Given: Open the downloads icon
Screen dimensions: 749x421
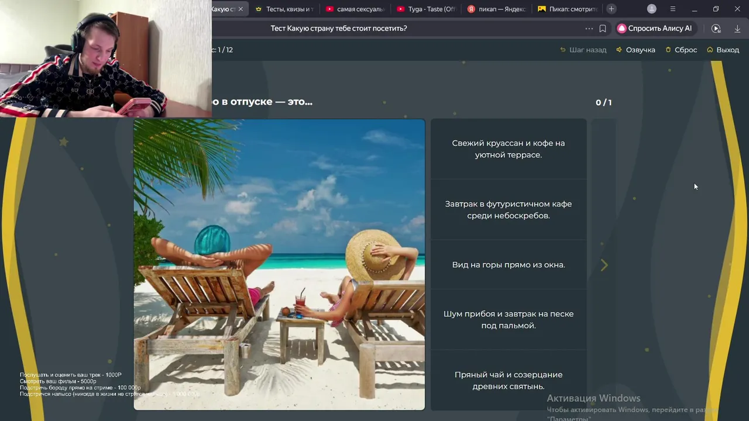Looking at the screenshot, I should click(737, 28).
